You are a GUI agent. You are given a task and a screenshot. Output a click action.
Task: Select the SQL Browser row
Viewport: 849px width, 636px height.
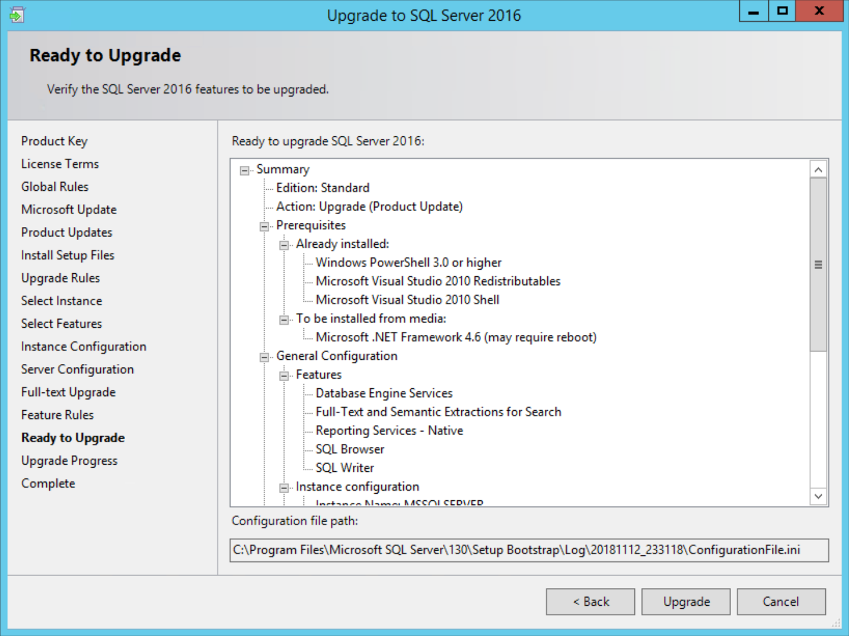coord(350,449)
